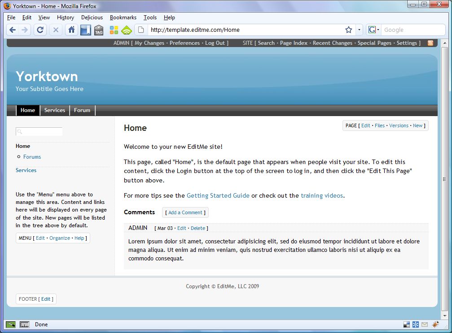
Task: Click the Forward arrow button
Action: [25, 30]
